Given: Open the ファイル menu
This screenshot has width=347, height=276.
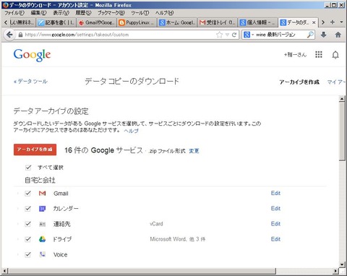Looking at the screenshot, I should click(14, 12).
